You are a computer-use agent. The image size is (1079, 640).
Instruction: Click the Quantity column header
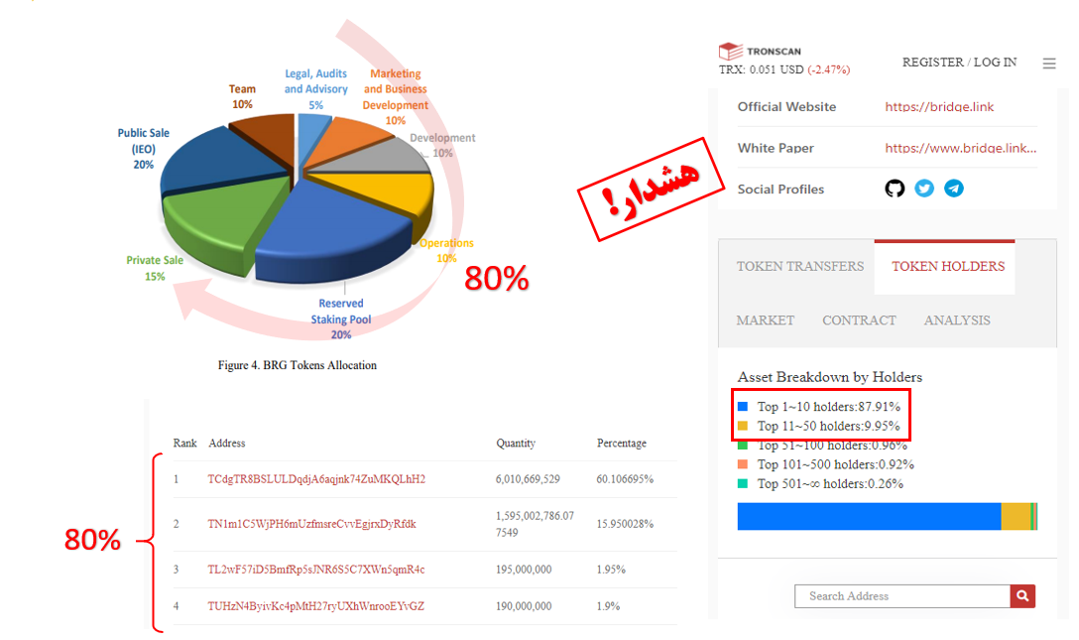pyautogui.click(x=516, y=444)
